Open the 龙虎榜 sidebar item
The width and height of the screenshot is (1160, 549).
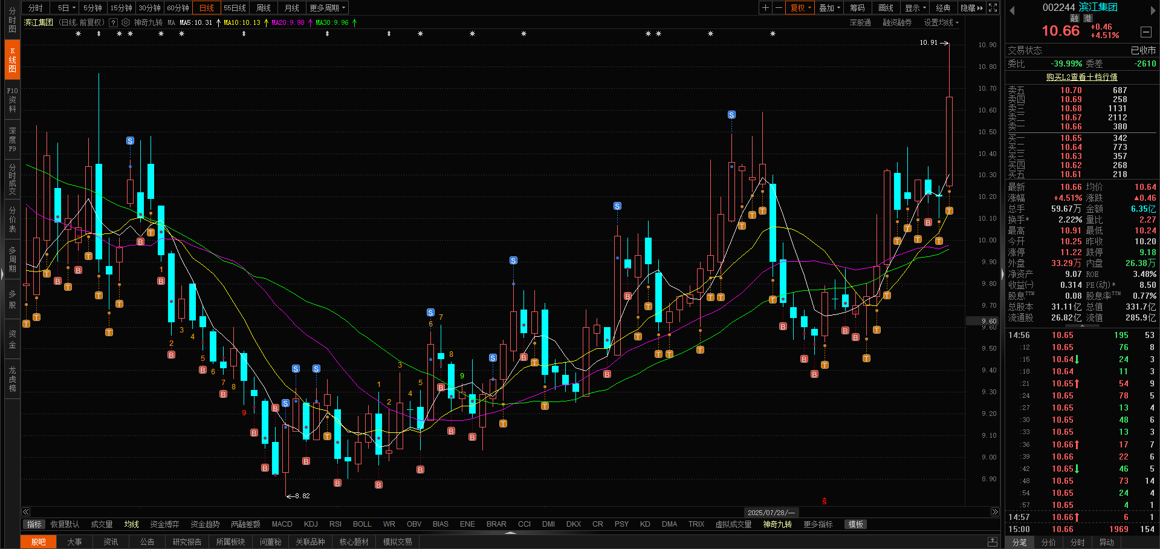click(13, 378)
